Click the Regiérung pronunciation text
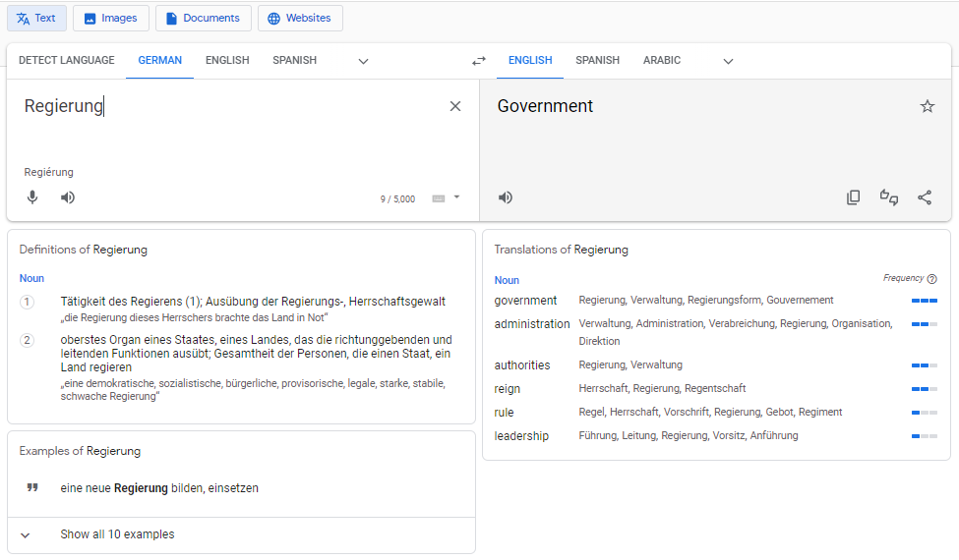This screenshot has height=560, width=959. (x=49, y=172)
